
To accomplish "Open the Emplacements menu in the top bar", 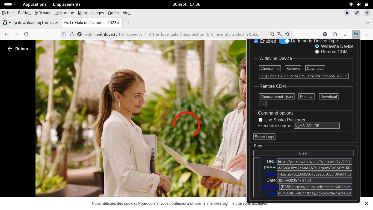I will pyautogui.click(x=67, y=4).
